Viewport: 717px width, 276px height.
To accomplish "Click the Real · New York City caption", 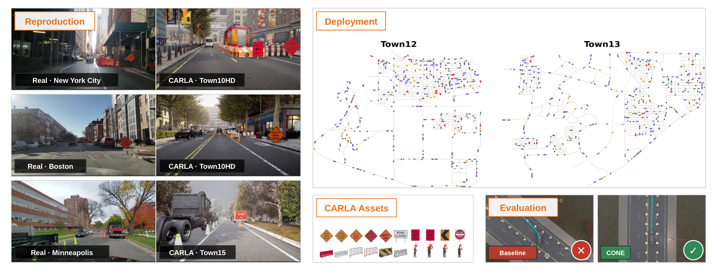I will pos(67,80).
